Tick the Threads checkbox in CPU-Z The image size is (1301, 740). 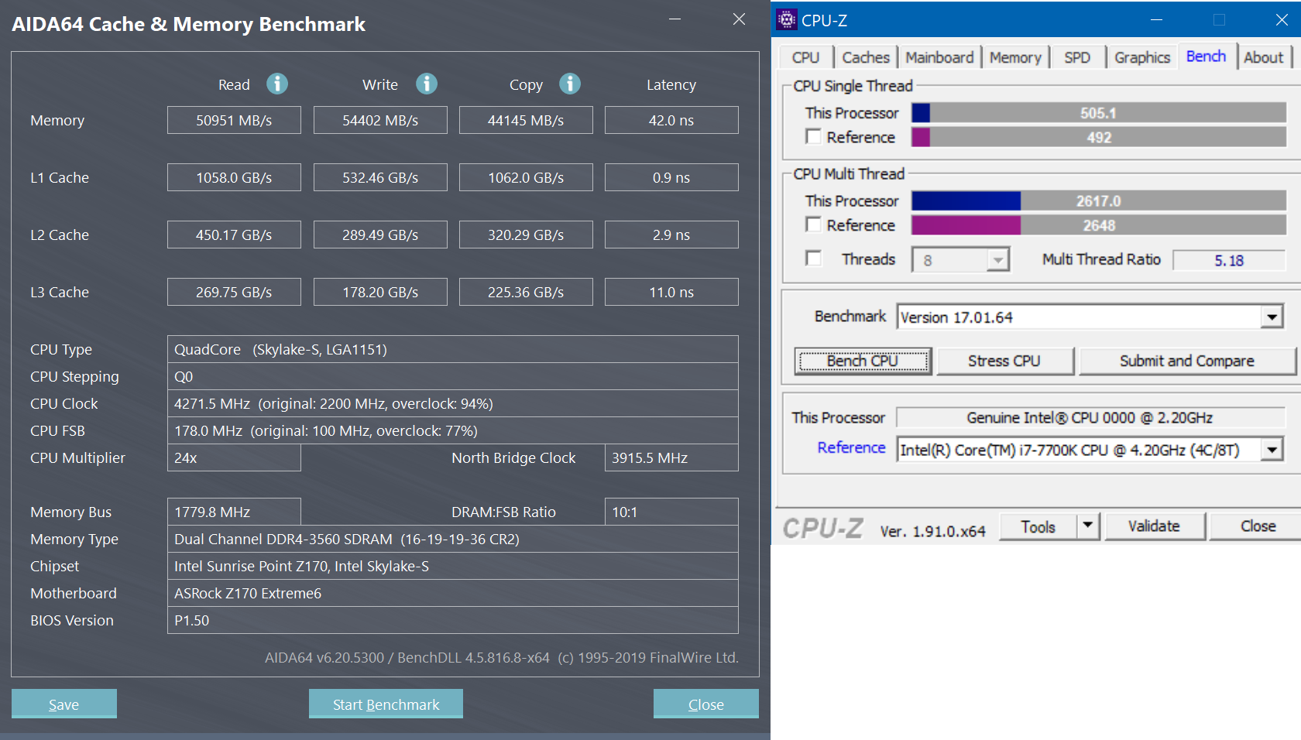coord(813,259)
